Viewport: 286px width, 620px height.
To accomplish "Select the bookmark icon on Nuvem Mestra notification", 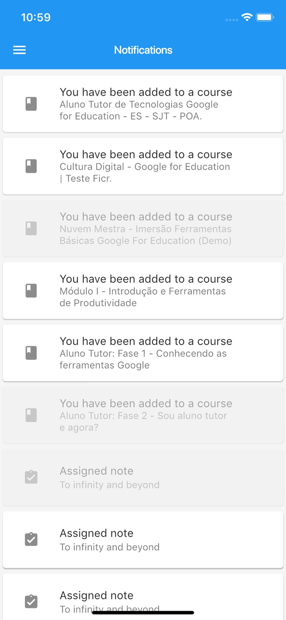I will pos(31,228).
